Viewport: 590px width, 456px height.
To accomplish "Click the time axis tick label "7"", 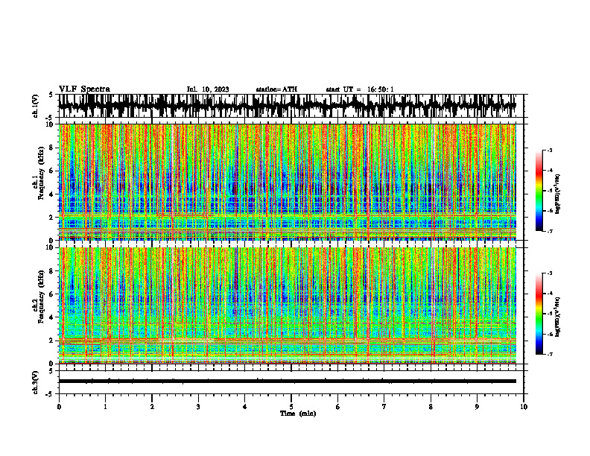I will tap(384, 407).
